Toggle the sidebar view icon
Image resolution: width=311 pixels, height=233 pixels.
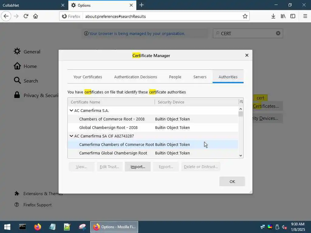click(293, 16)
